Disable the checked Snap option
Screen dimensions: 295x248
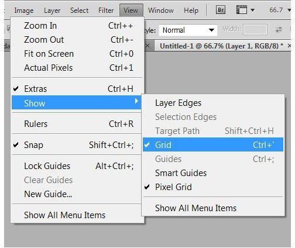(x=77, y=145)
